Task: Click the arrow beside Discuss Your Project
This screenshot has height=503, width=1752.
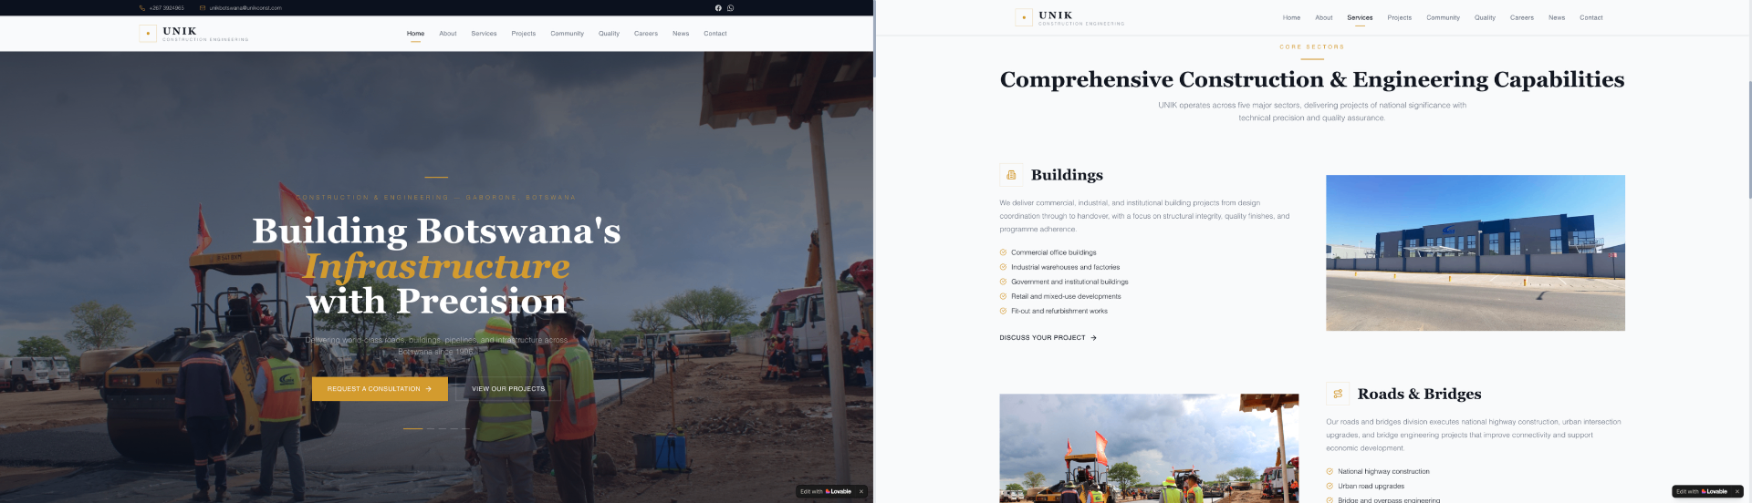Action: [x=1093, y=338]
